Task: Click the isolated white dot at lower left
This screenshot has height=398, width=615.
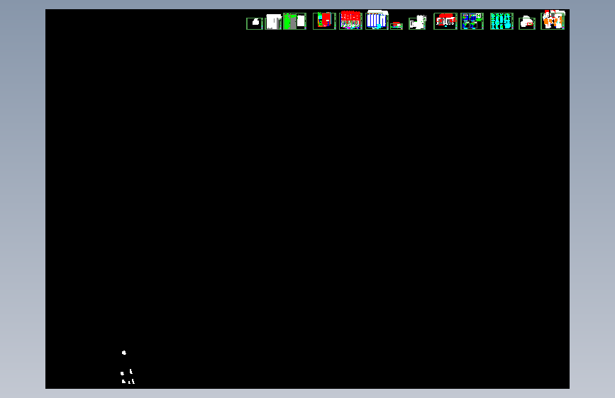Action: (124, 353)
